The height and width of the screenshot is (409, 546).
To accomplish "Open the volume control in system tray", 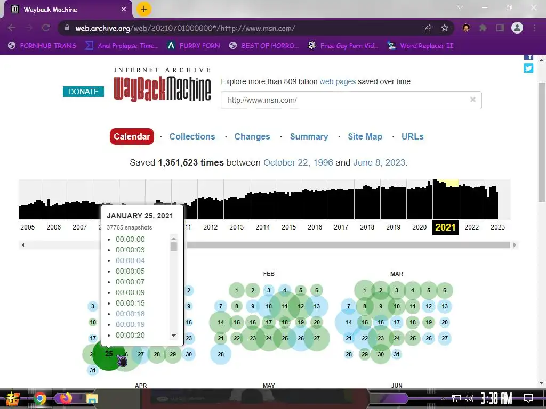I will point(469,398).
